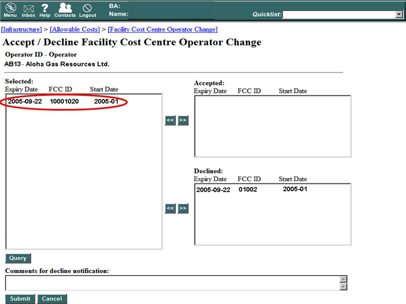Image resolution: width=406 pixels, height=304 pixels.
Task: Click the comments box scroll up arrow
Action: (x=343, y=279)
